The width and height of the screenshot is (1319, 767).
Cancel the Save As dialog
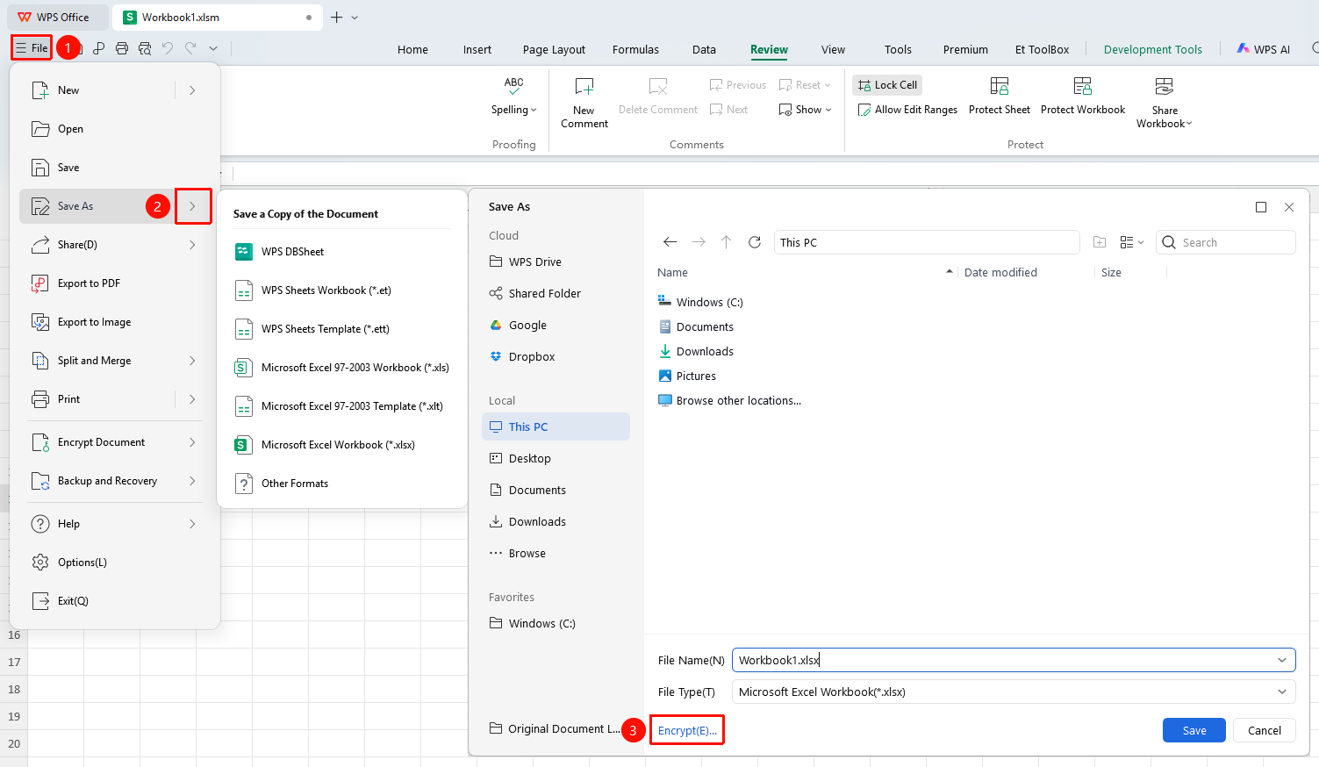point(1264,730)
